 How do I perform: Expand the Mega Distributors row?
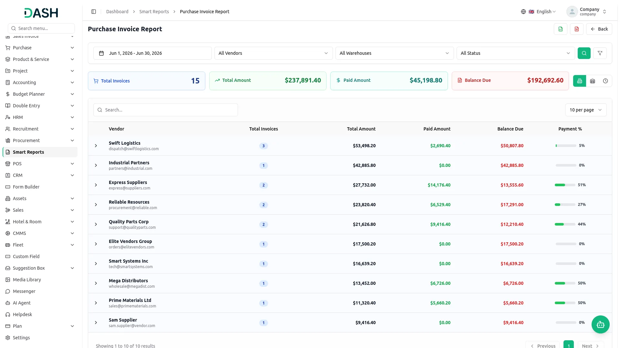(96, 283)
